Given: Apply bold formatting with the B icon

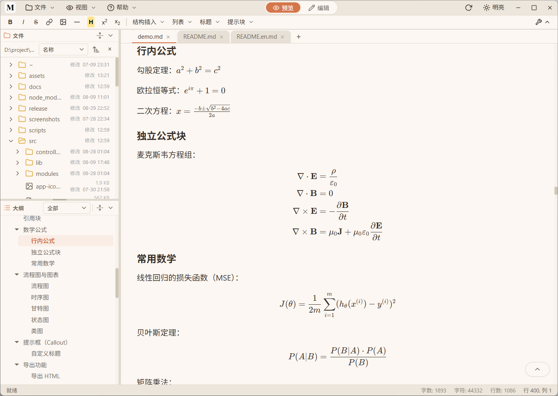Looking at the screenshot, I should pyautogui.click(x=10, y=22).
